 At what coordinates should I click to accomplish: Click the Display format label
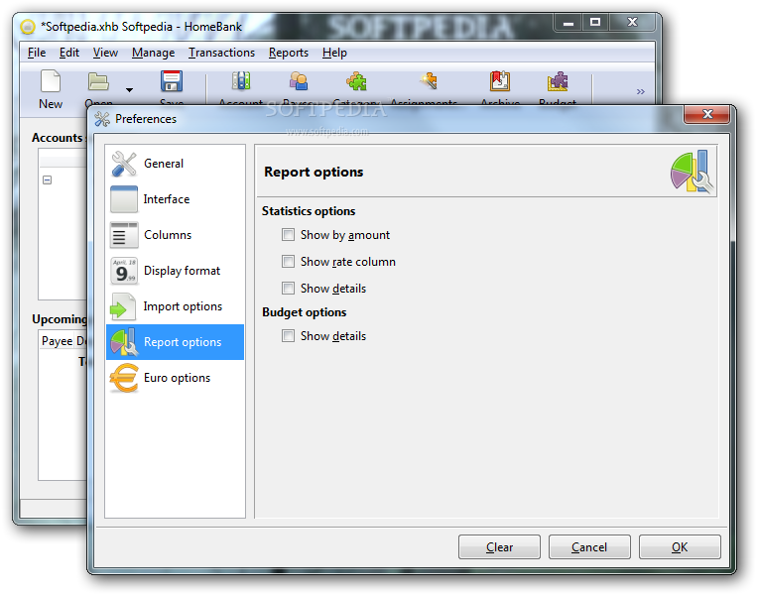pyautogui.click(x=182, y=271)
